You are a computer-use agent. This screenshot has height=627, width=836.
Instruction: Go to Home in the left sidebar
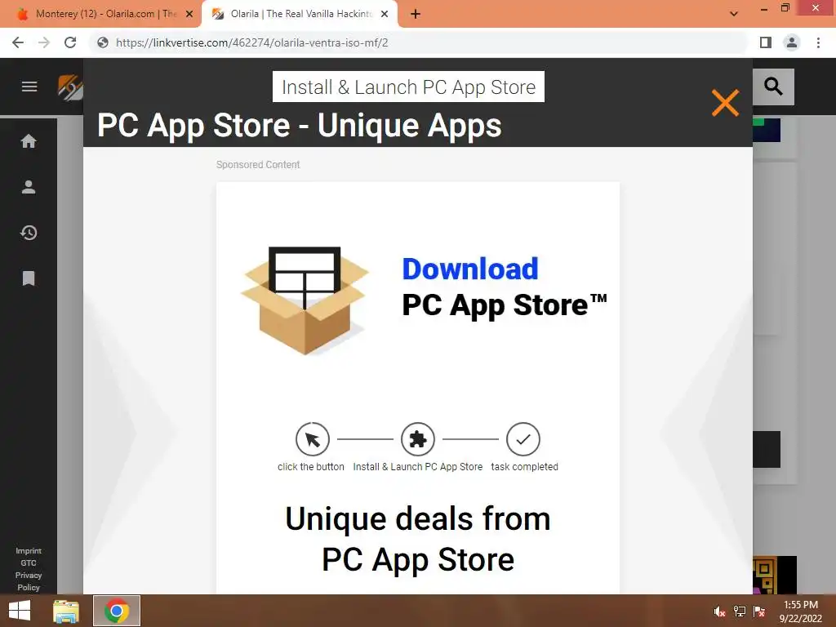point(29,141)
